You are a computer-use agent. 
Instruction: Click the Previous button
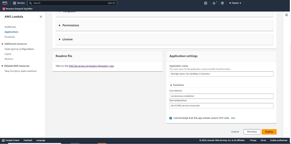[252, 132]
